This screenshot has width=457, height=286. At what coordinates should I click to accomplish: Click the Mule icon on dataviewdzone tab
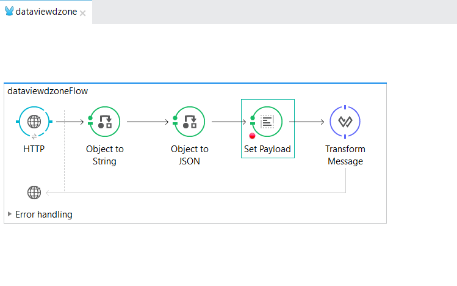[9, 11]
